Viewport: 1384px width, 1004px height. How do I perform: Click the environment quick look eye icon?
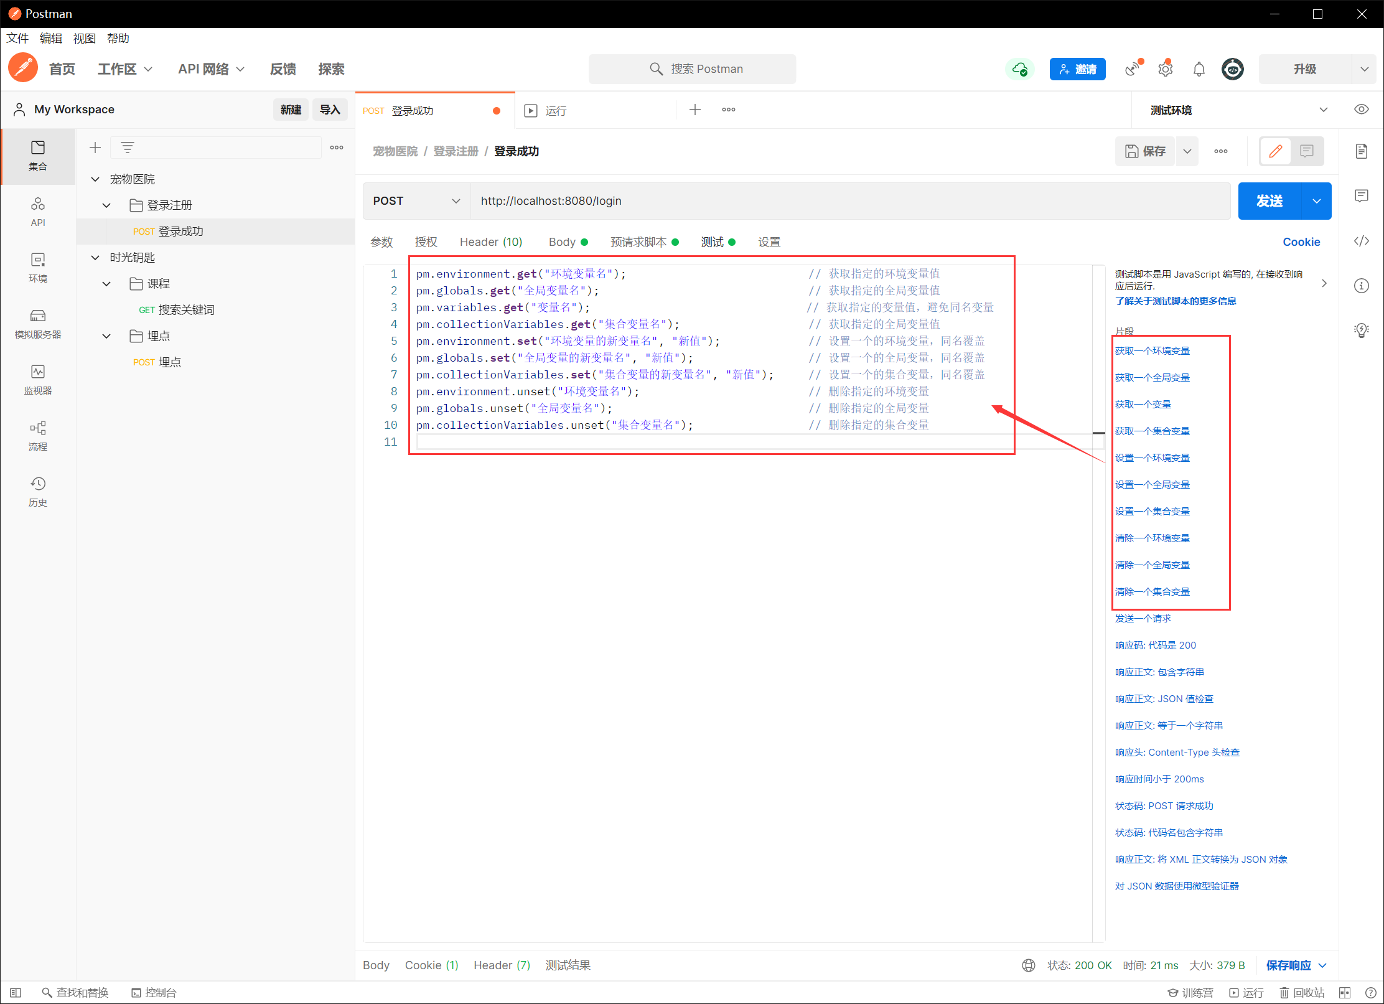coord(1361,110)
